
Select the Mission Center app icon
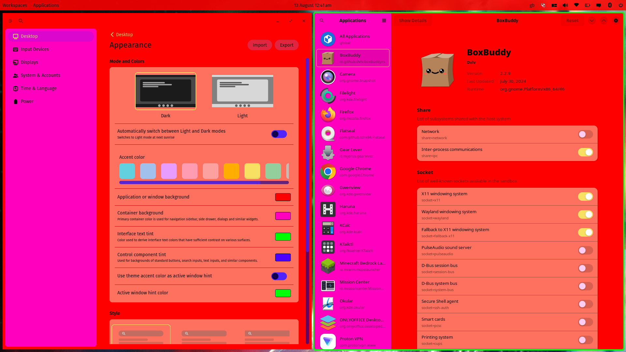(x=328, y=285)
